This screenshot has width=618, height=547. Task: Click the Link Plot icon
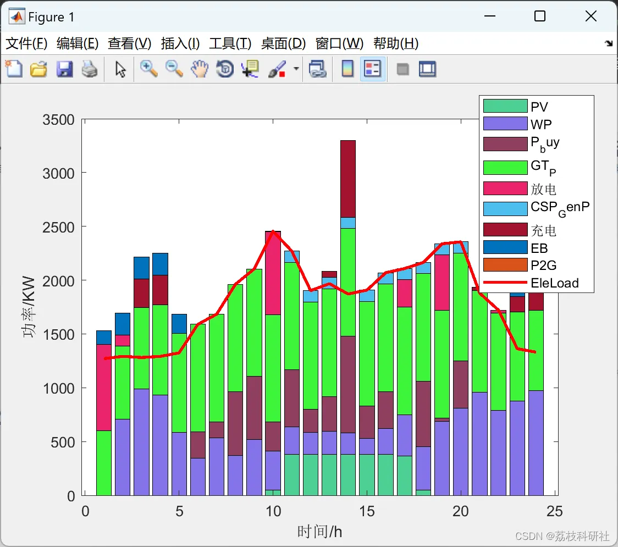pyautogui.click(x=317, y=69)
